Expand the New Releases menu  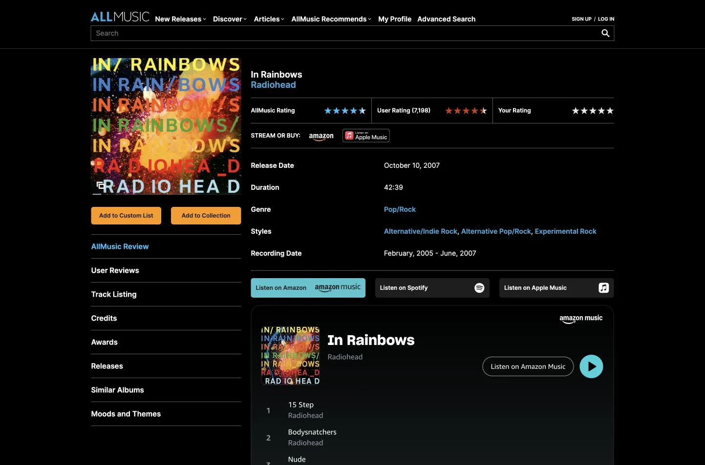[x=180, y=19]
